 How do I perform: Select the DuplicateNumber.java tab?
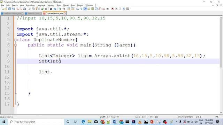54,14
